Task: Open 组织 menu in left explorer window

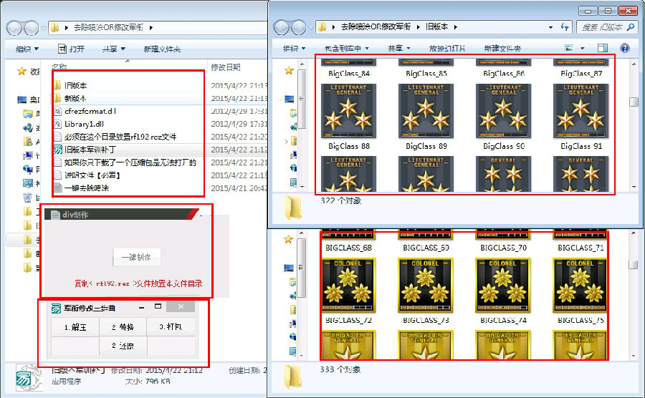Action: (27, 49)
